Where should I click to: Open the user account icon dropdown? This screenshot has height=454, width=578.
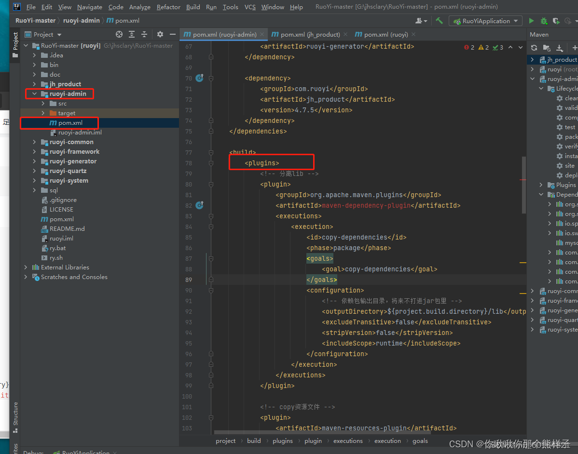(421, 21)
